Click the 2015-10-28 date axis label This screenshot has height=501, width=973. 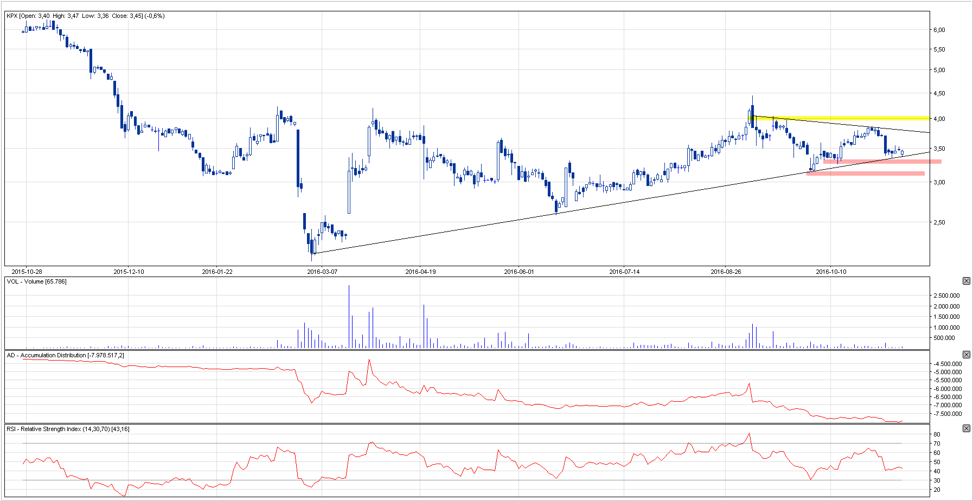tap(27, 272)
